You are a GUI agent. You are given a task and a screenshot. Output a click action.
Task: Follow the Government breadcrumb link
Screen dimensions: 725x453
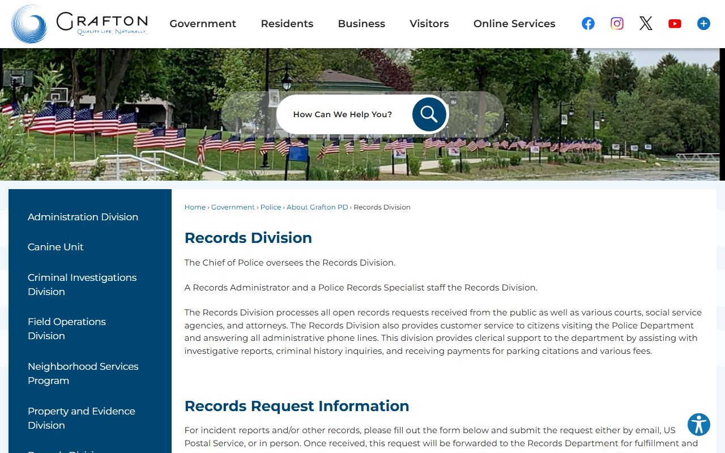pos(233,207)
